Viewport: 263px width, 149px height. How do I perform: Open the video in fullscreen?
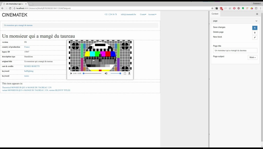coord(125,73)
